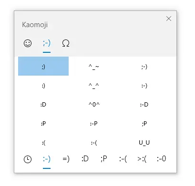Viewport: 195px width, 186px height.
Task: Select the :-) classic category at bottom
Action: (47, 159)
